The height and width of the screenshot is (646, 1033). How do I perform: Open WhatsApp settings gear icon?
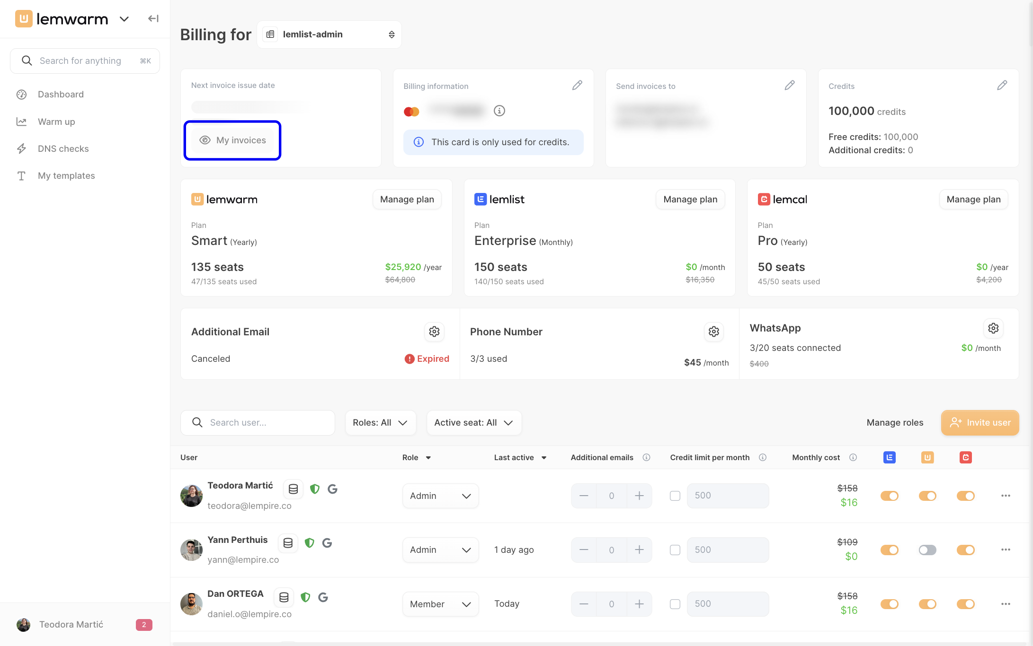993,328
